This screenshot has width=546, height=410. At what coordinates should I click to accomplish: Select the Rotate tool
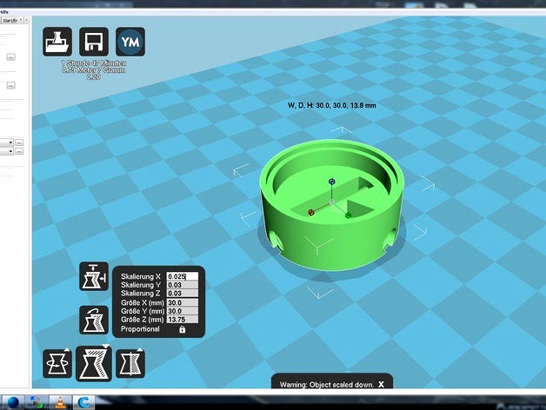58,362
